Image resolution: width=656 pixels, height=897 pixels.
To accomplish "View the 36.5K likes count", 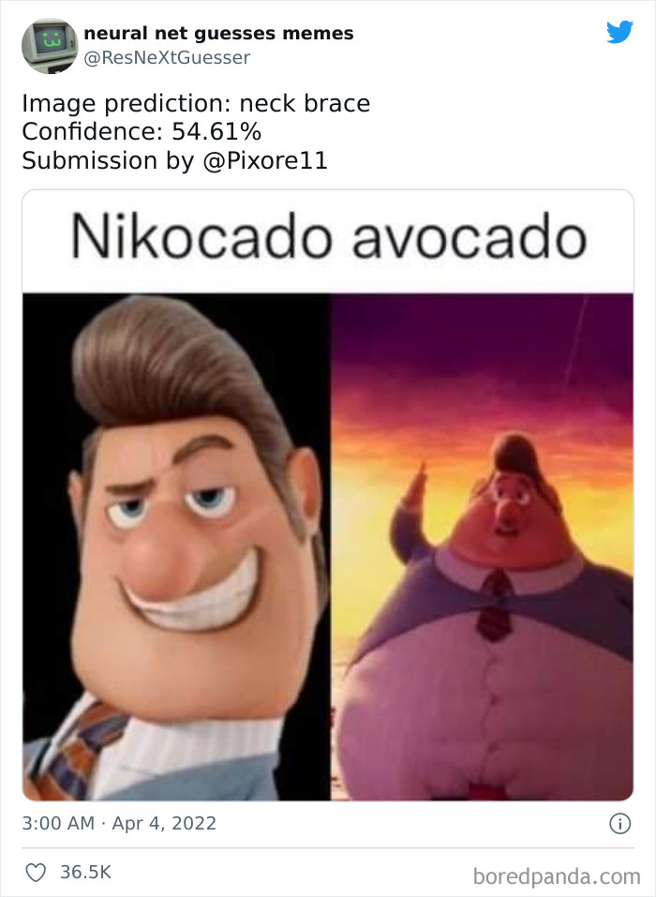I will coord(86,872).
